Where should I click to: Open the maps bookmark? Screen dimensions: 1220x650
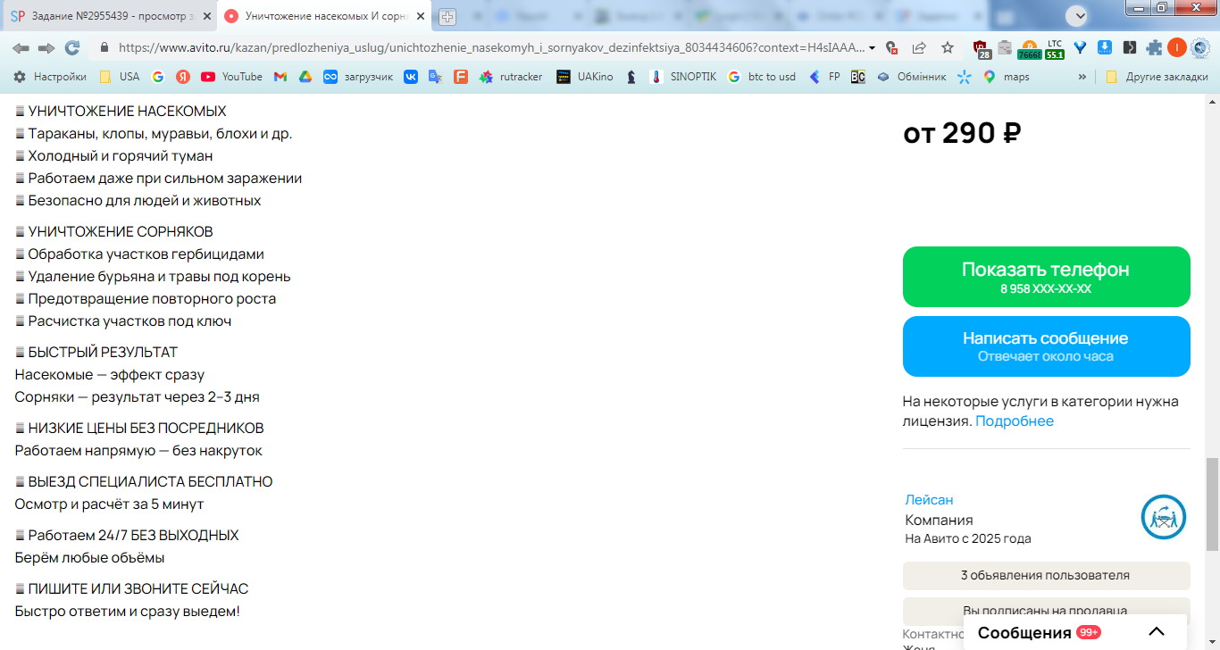pyautogui.click(x=1007, y=77)
